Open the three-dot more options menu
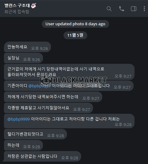The image size is (148, 164). click(144, 9)
